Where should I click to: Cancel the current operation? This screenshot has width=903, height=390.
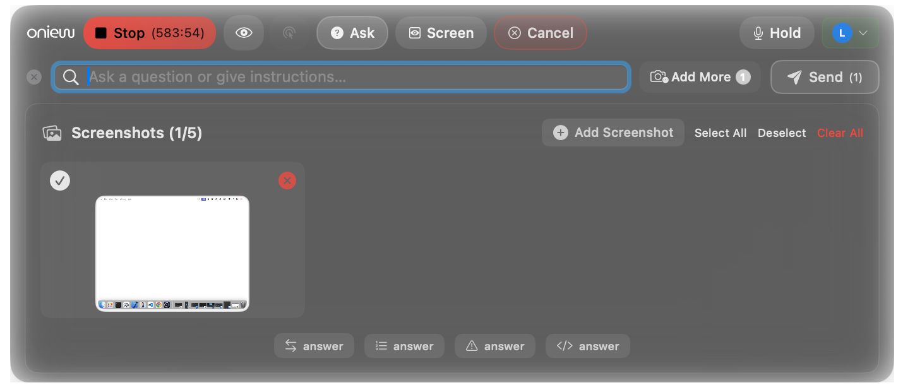pos(541,33)
